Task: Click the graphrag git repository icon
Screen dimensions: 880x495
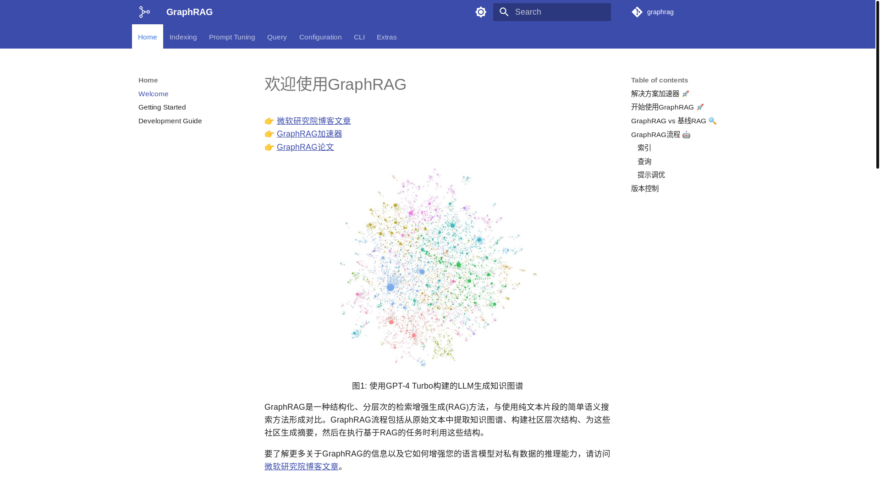Action: click(x=637, y=12)
